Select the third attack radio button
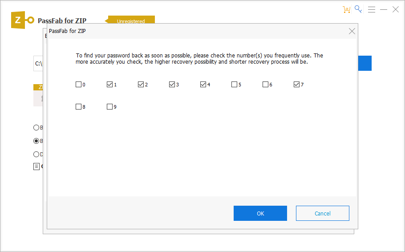Screen dimensions: 405x252 coord(36,154)
